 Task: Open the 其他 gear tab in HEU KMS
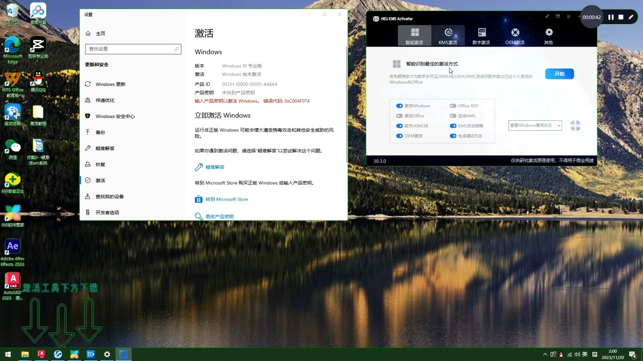549,36
